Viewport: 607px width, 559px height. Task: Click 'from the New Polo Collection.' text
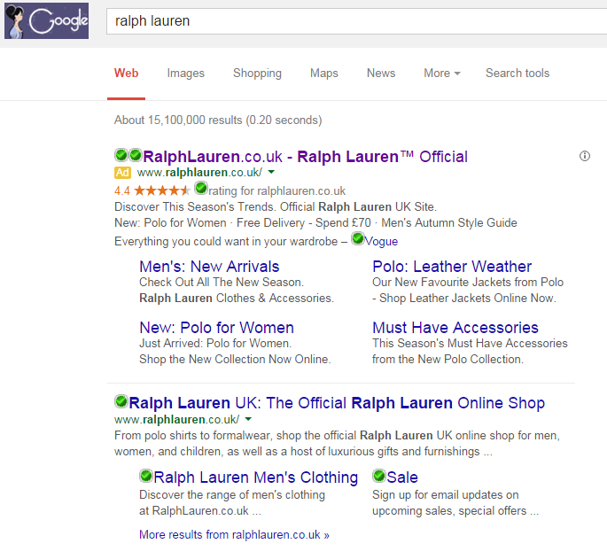point(447,359)
